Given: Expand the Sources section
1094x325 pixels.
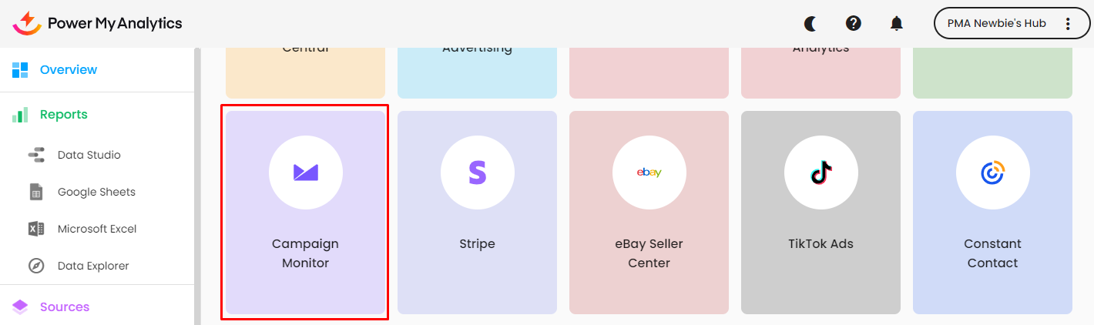Looking at the screenshot, I should (64, 307).
